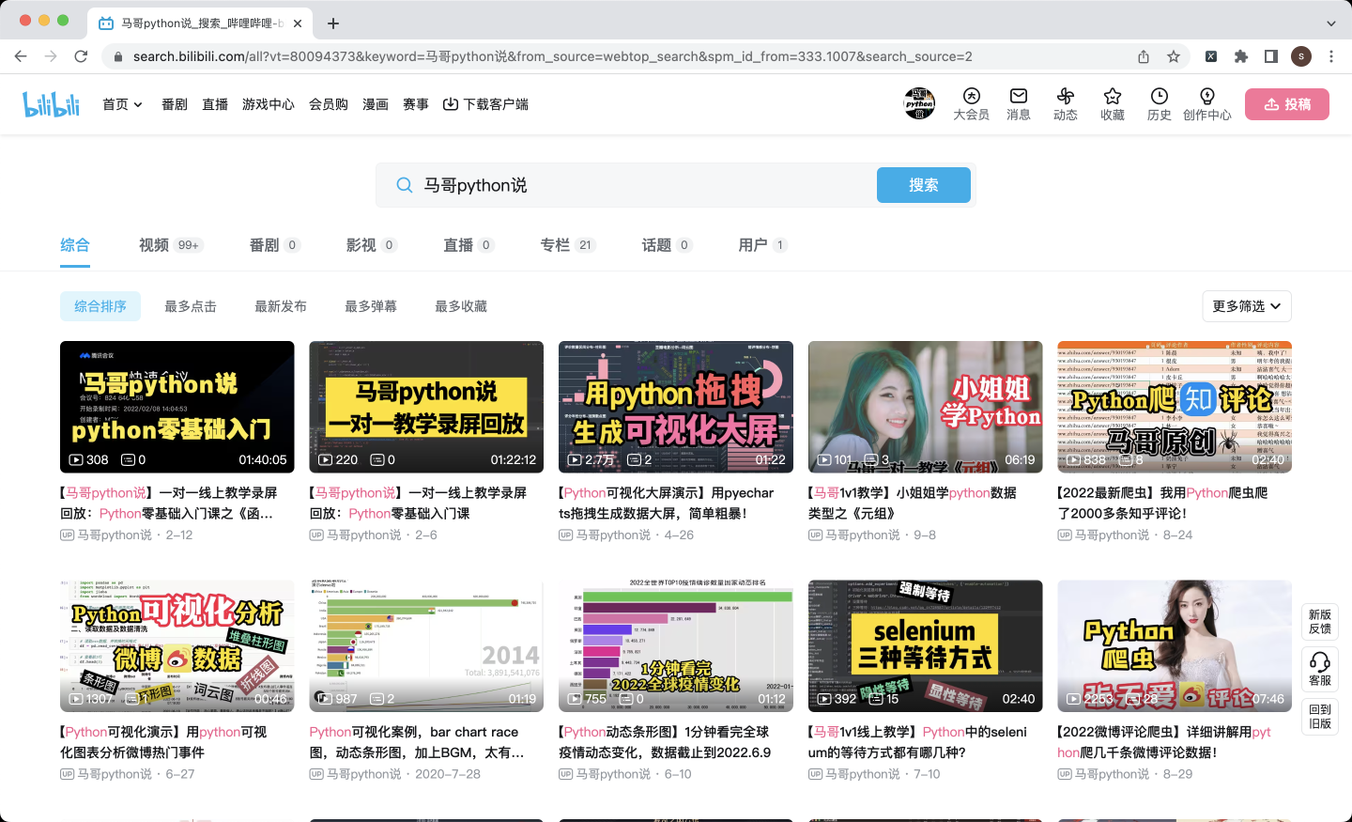The image size is (1352, 822).
Task: Click the pink 投稿 upload button
Action: (1287, 104)
